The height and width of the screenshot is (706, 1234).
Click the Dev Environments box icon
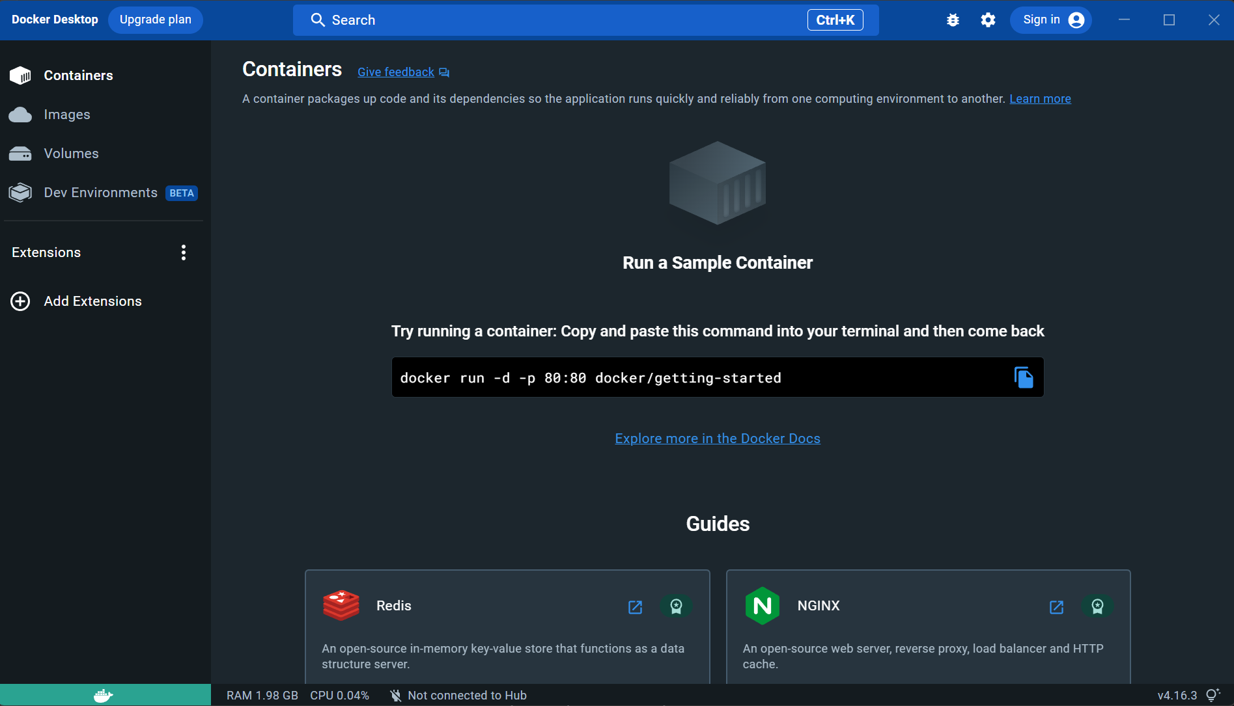tap(20, 193)
